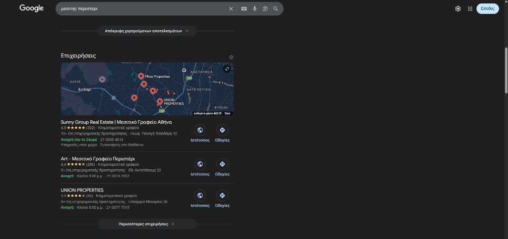The width and height of the screenshot is (508, 239).
Task: Open the on-screen keyboard input tool
Action: click(x=244, y=9)
